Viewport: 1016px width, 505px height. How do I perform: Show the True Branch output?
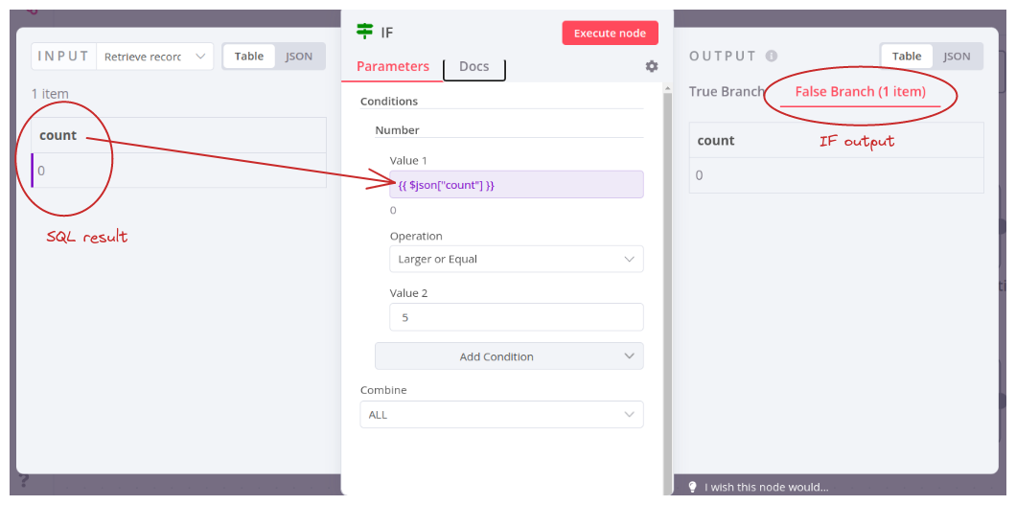[x=727, y=91]
